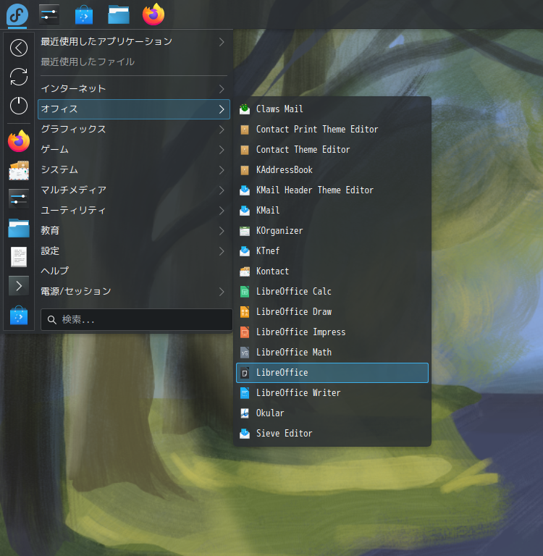Image resolution: width=543 pixels, height=556 pixels.
Task: Click the back/logout circle arrow icon
Action: tap(19, 48)
